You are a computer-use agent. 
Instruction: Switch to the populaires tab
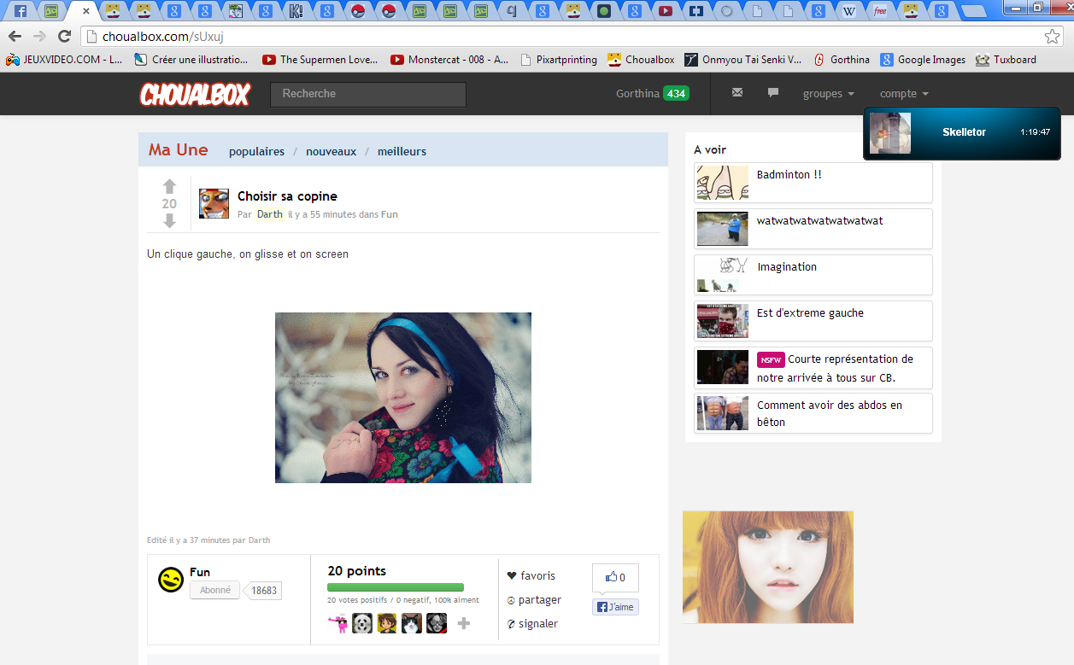click(x=256, y=151)
